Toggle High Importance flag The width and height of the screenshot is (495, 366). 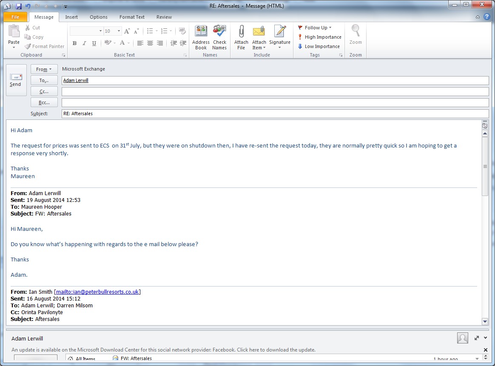click(x=319, y=37)
